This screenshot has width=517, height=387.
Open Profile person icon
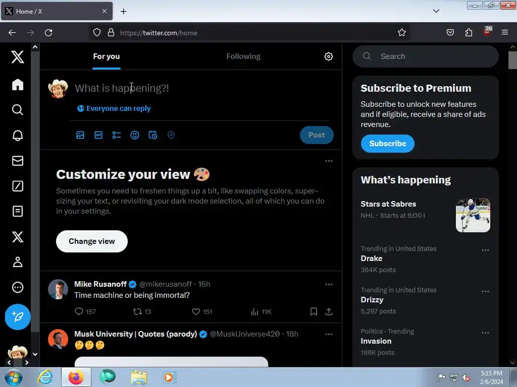[18, 262]
